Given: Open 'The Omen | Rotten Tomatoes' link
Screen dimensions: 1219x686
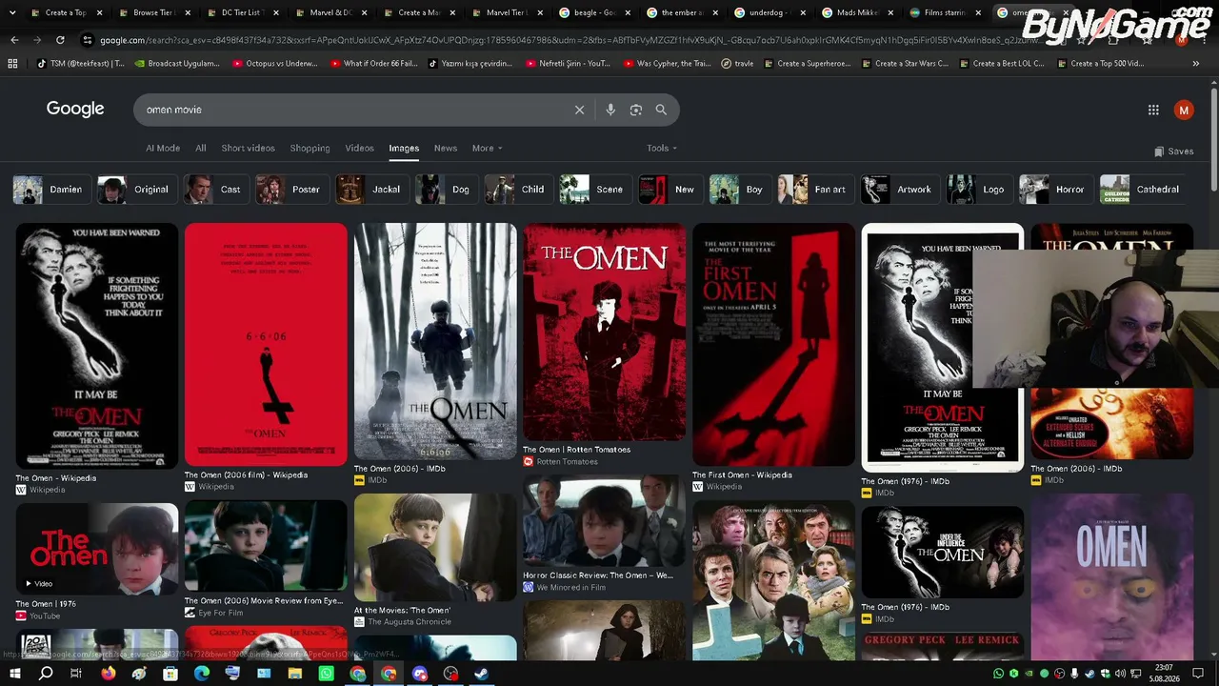Looking at the screenshot, I should tap(576, 450).
